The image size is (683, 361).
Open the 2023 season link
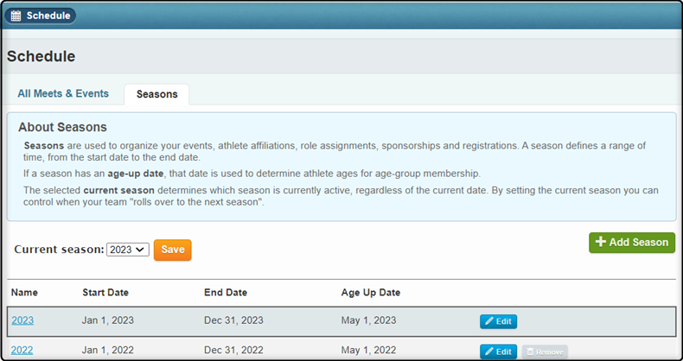22,321
